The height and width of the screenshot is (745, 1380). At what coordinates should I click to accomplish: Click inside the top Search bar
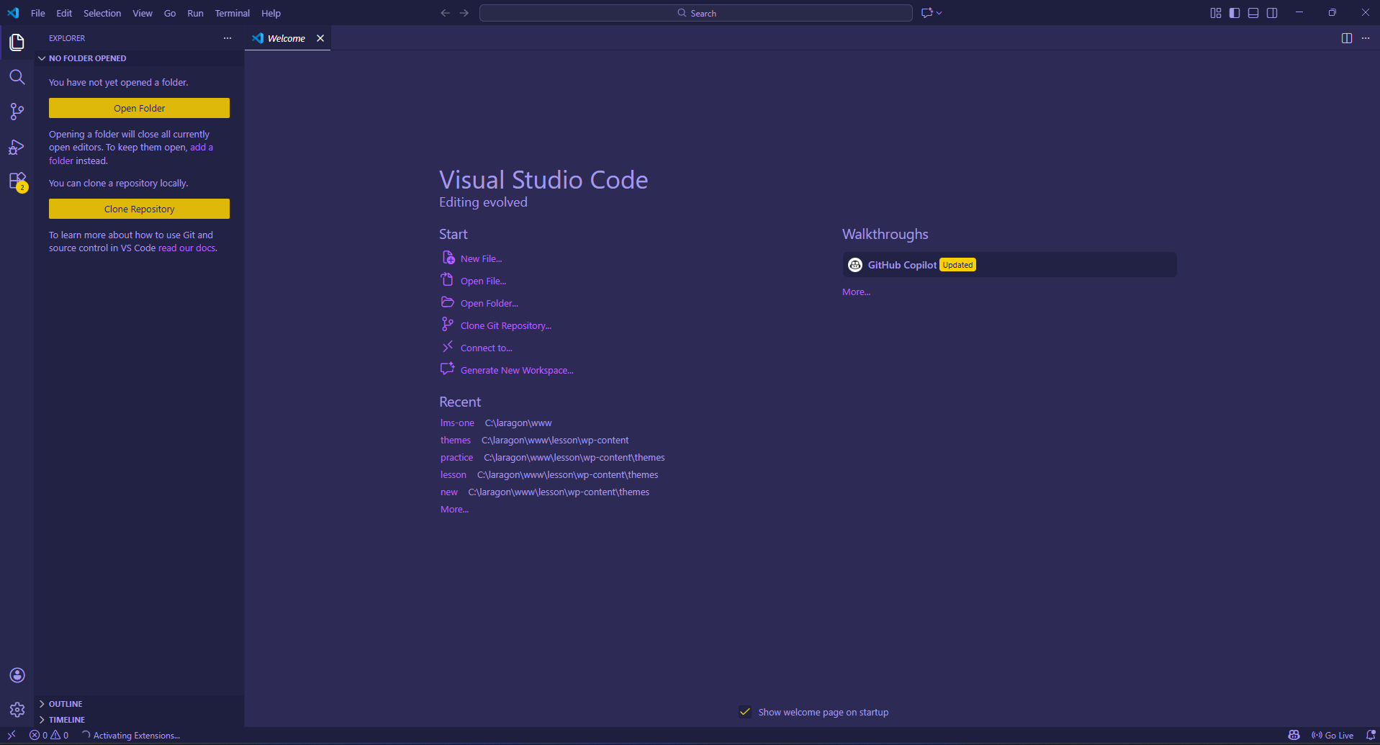click(694, 12)
